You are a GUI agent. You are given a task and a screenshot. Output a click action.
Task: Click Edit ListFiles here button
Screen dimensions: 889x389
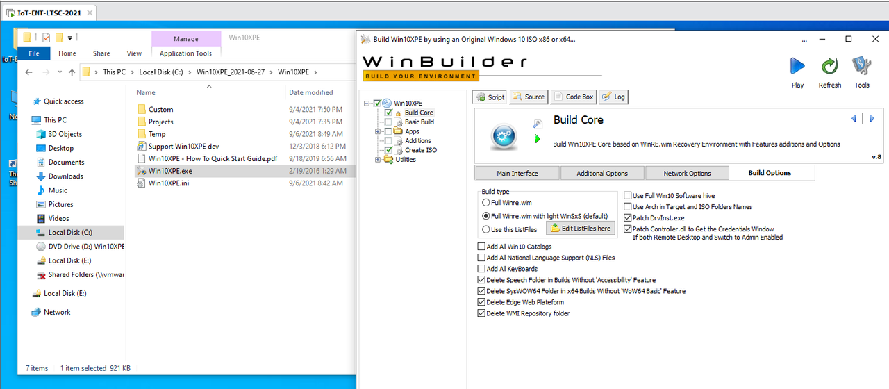pyautogui.click(x=581, y=229)
